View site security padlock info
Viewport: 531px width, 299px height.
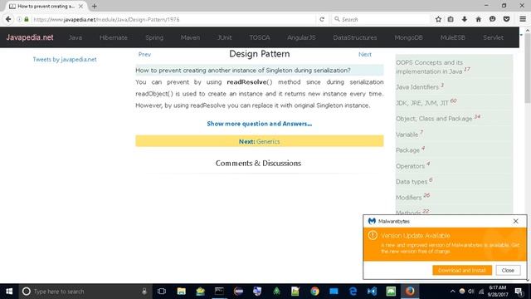coord(27,19)
